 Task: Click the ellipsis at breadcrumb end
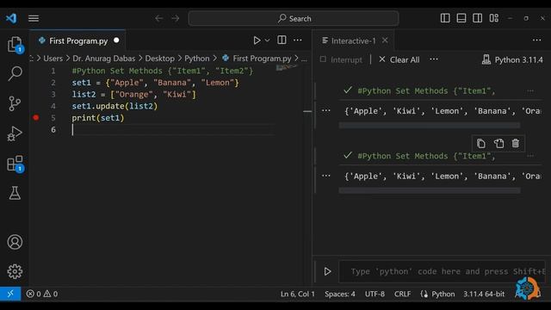point(304,59)
